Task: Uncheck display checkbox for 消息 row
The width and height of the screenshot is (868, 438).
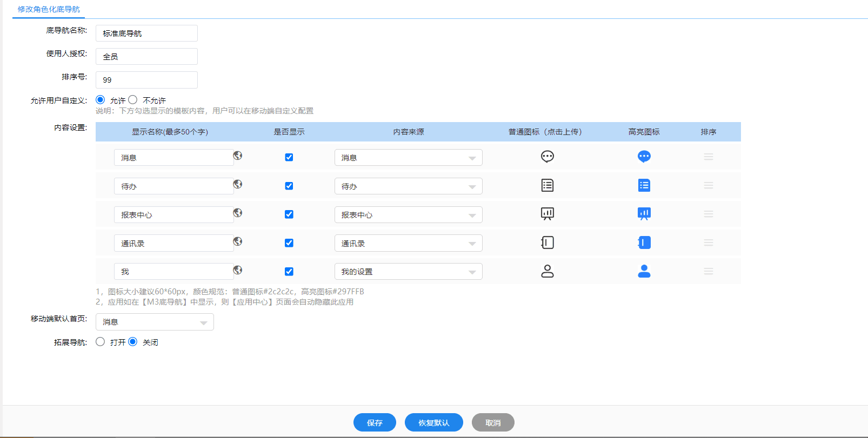Action: click(x=289, y=157)
